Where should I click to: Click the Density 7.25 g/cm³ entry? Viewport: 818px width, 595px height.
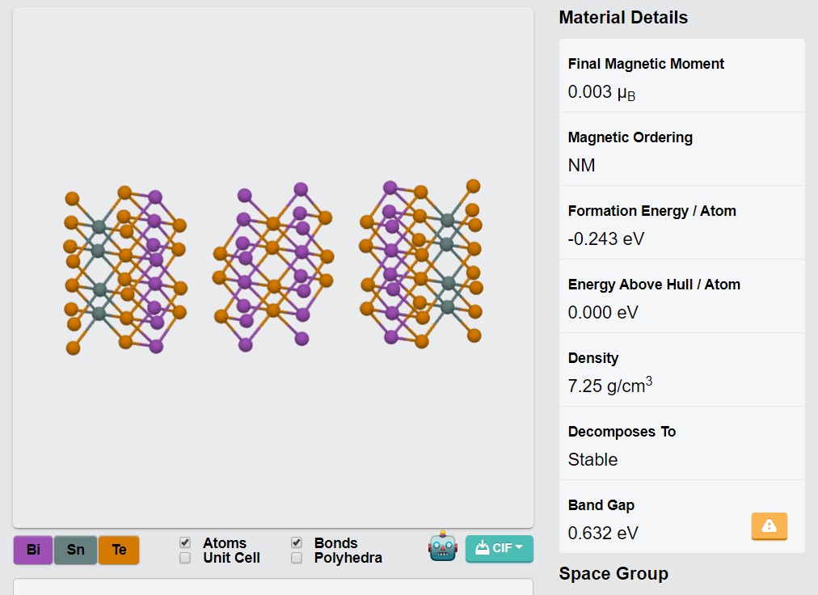682,370
